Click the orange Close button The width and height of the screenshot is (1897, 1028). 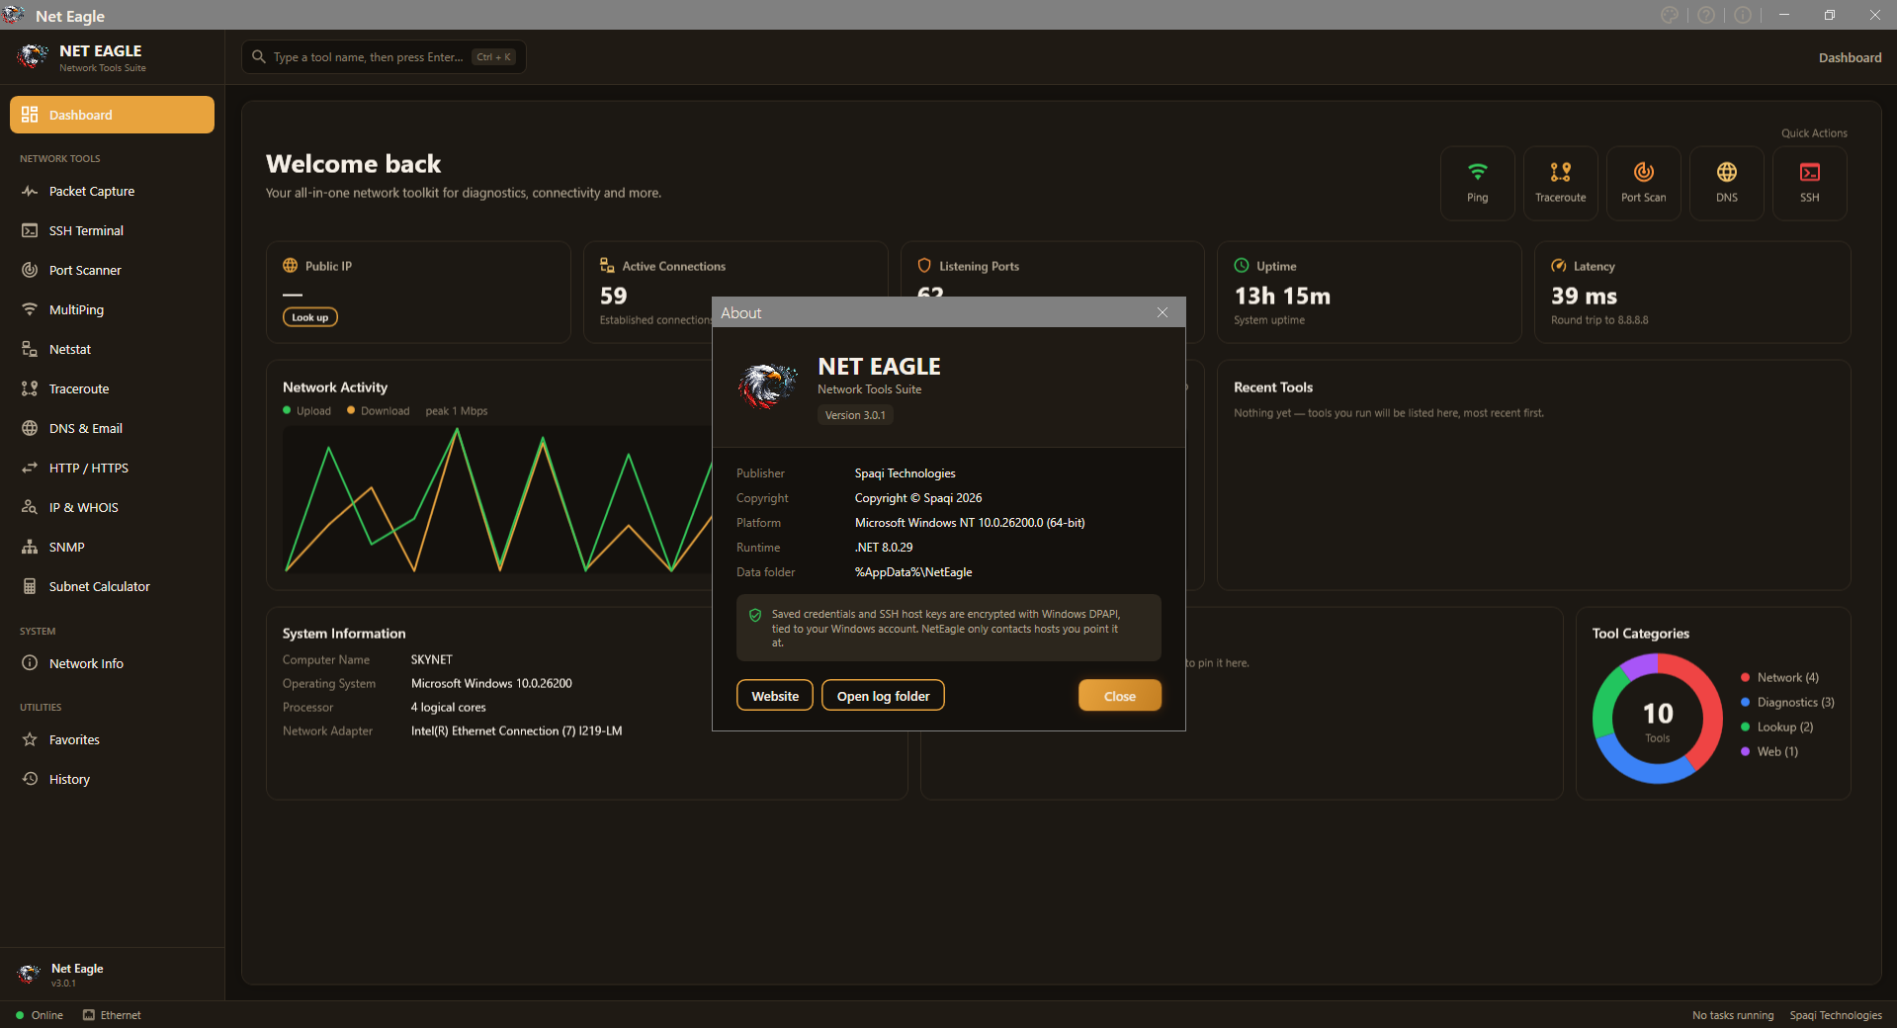click(1120, 696)
